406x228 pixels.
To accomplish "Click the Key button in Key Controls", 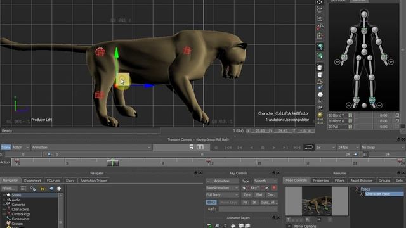I will 255,188.
